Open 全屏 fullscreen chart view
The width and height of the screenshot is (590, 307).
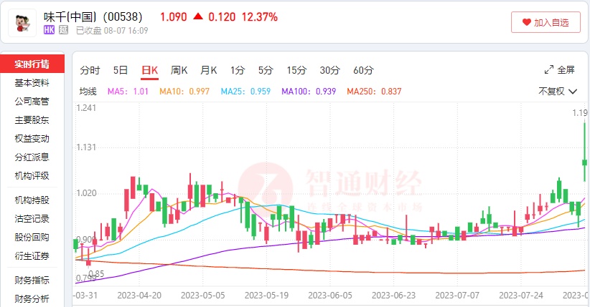[560, 70]
